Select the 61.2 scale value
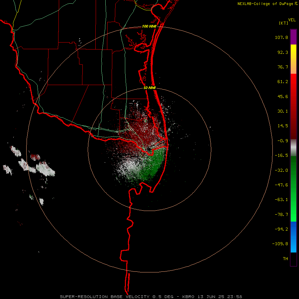 pyautogui.click(x=283, y=82)
